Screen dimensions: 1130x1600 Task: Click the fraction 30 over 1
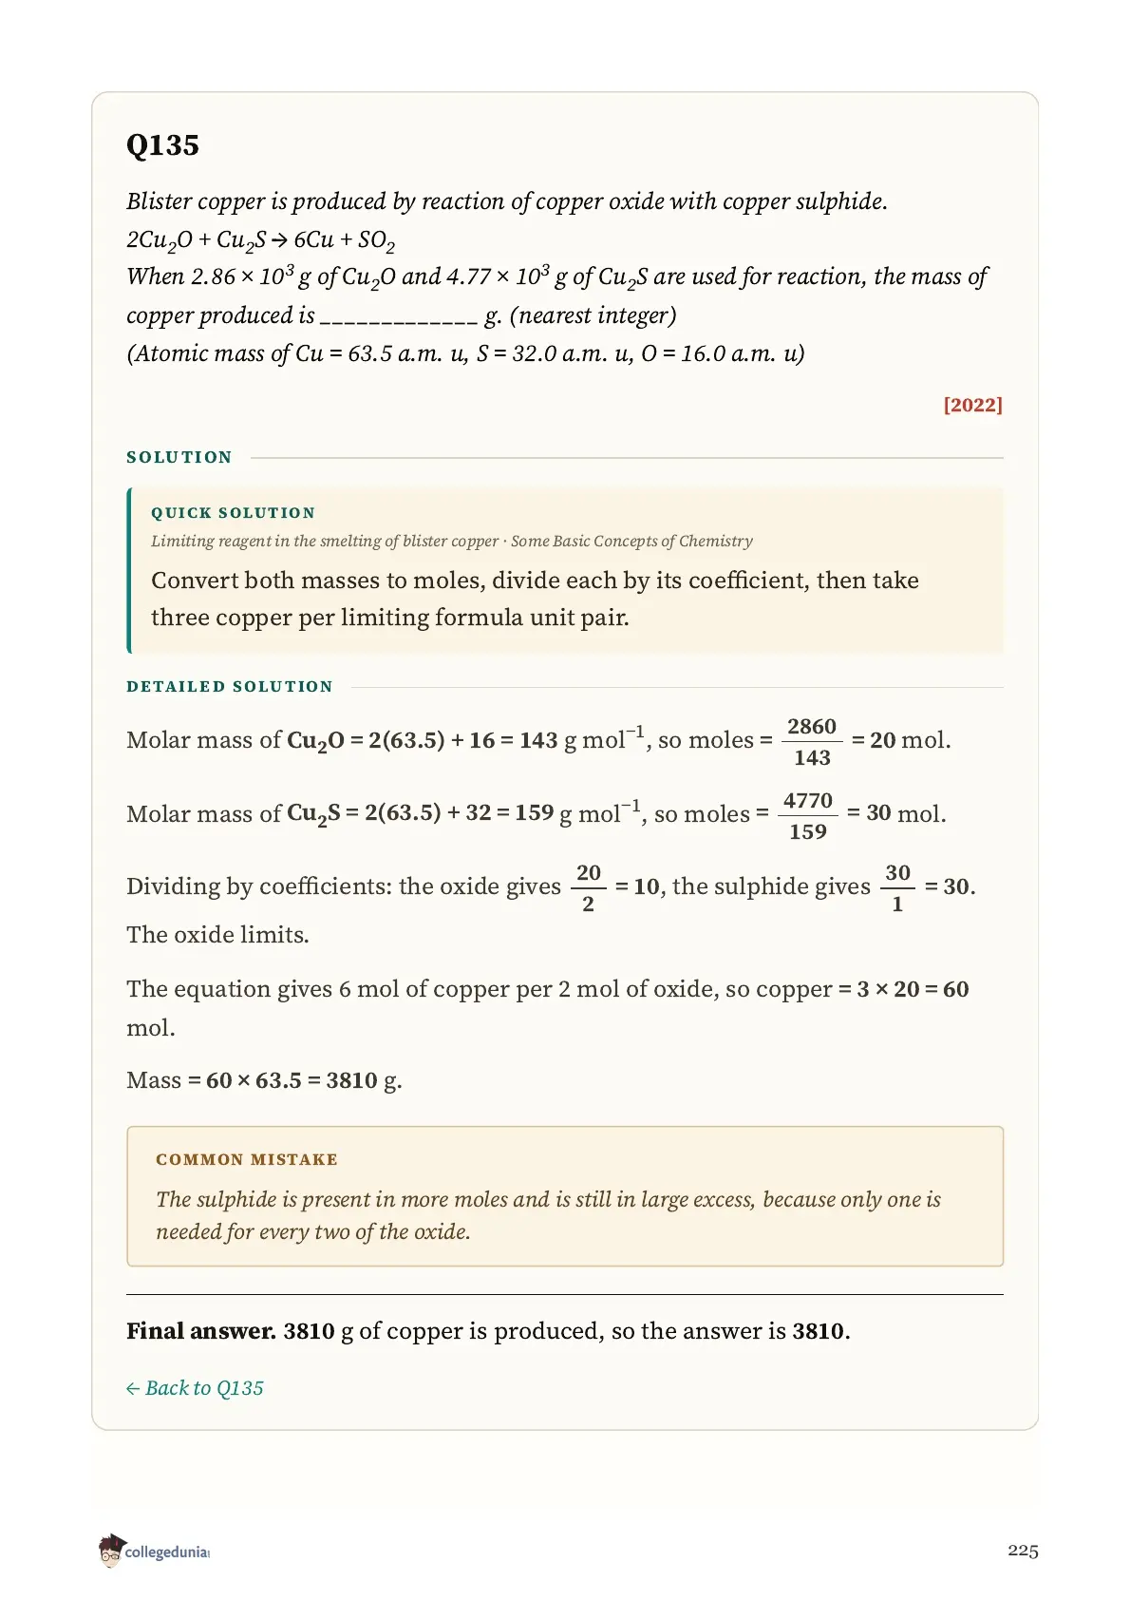[x=897, y=888]
